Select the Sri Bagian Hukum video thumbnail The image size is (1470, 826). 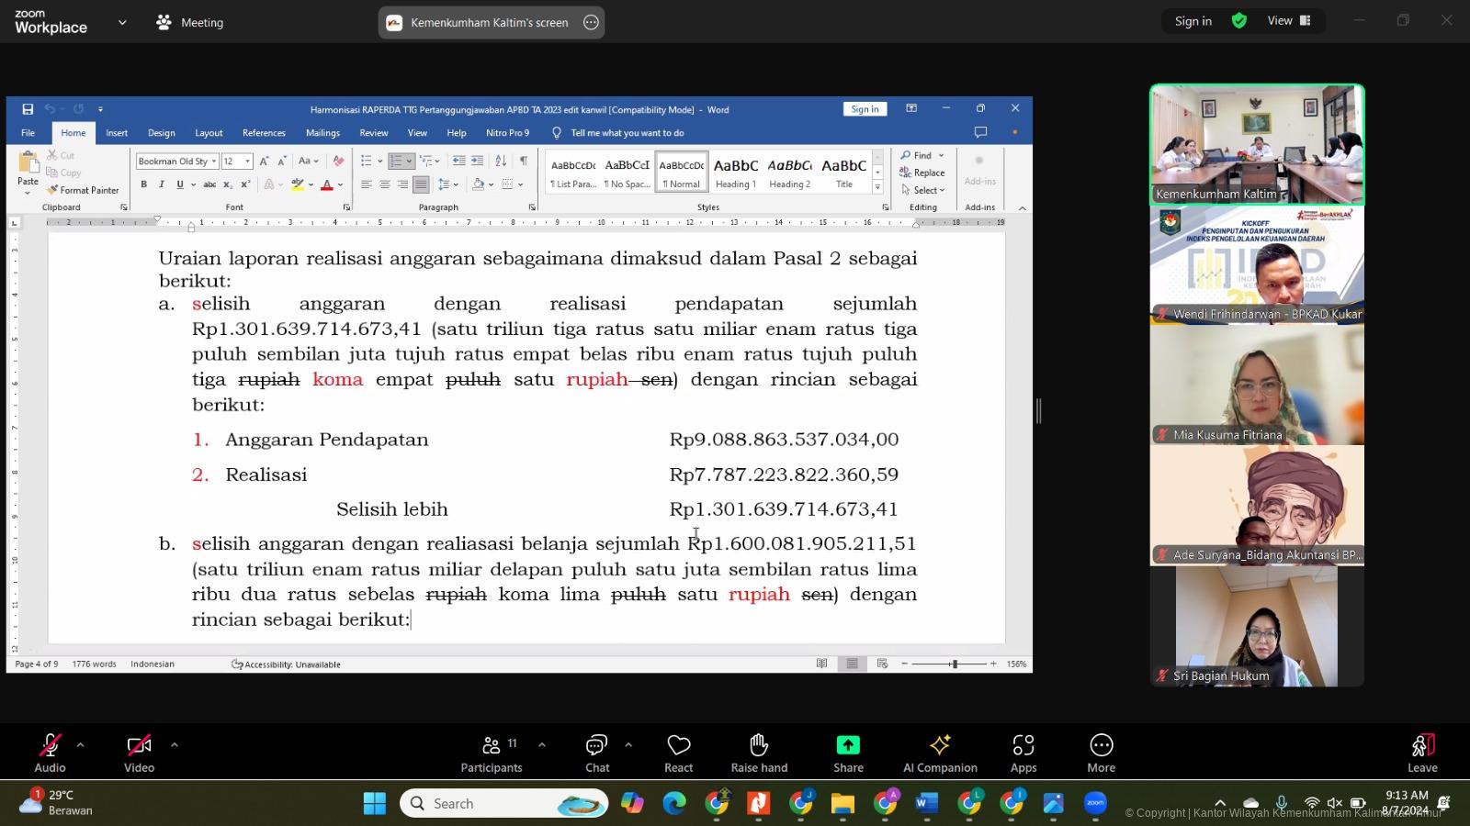pyautogui.click(x=1257, y=627)
